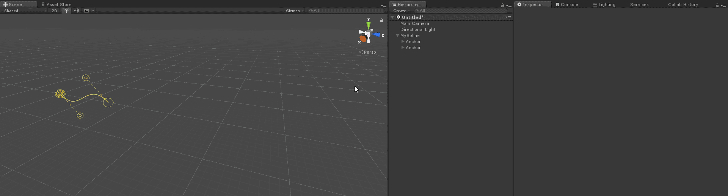
Task: Click the Create button in Hierarchy
Action: (x=401, y=11)
